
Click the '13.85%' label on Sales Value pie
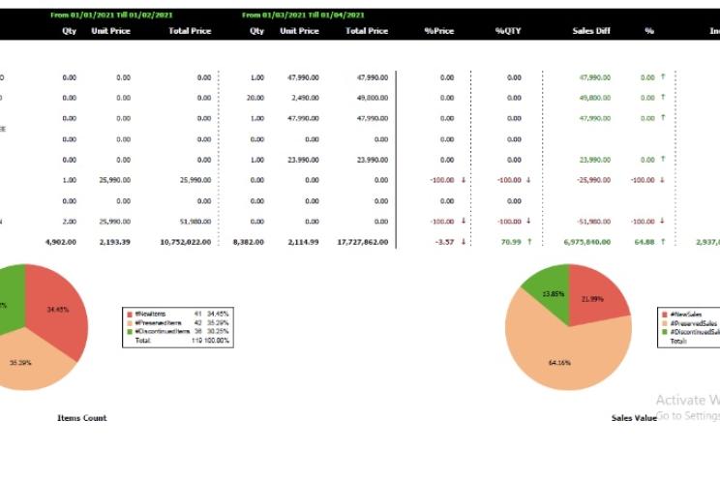tap(554, 294)
